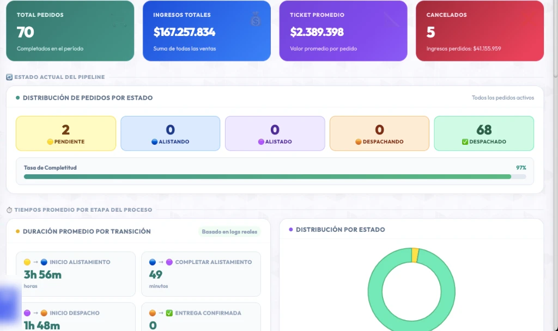Click the Suma de todas las ventas subtitle

185,48
